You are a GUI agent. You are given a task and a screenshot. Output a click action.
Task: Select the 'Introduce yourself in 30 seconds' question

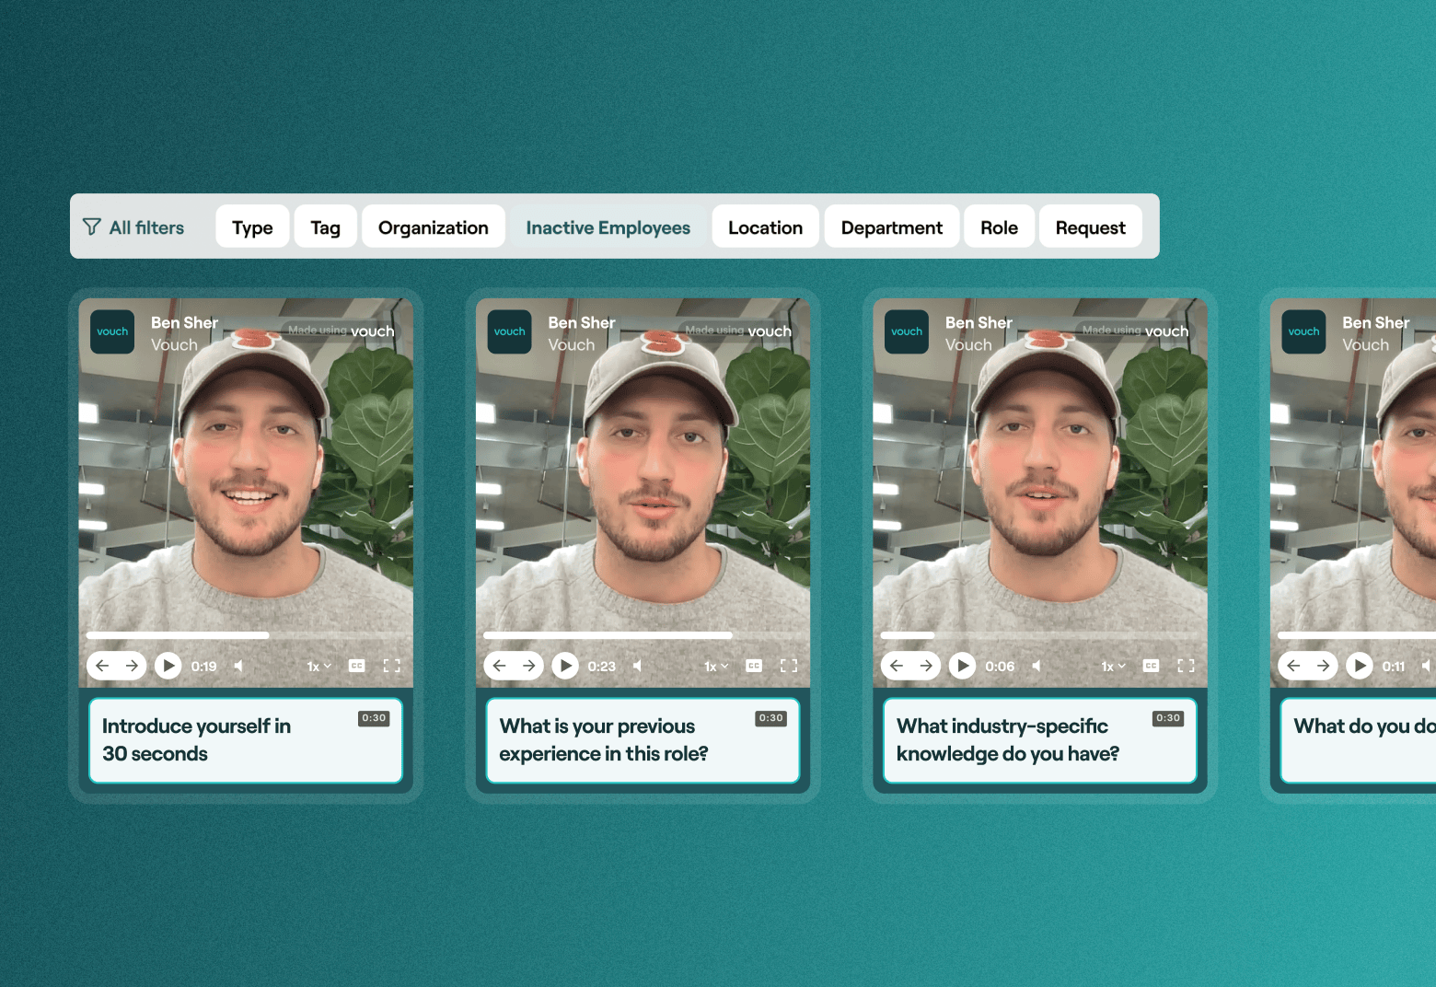coord(246,740)
